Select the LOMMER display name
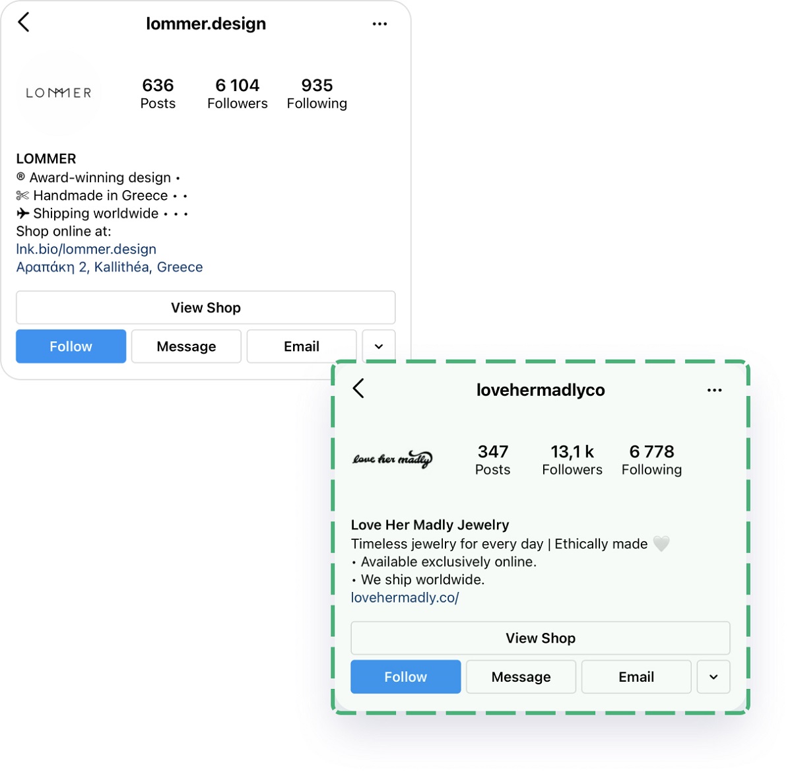Viewport: 792px width, 784px height. (x=46, y=159)
